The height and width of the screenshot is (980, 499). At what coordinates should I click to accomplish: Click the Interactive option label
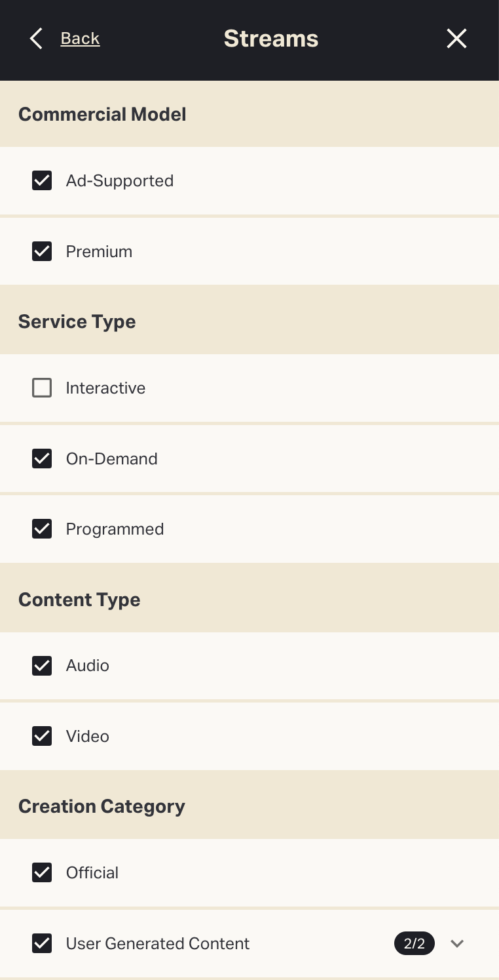105,388
